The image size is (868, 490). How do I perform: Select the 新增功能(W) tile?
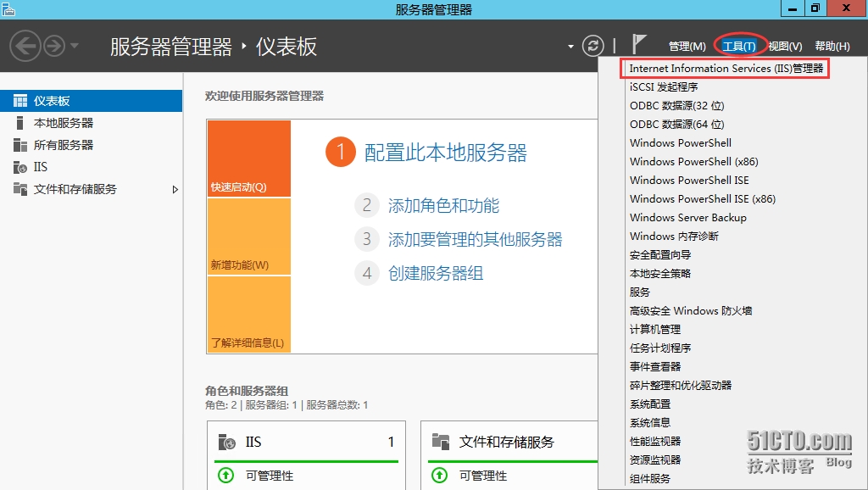pyautogui.click(x=249, y=237)
